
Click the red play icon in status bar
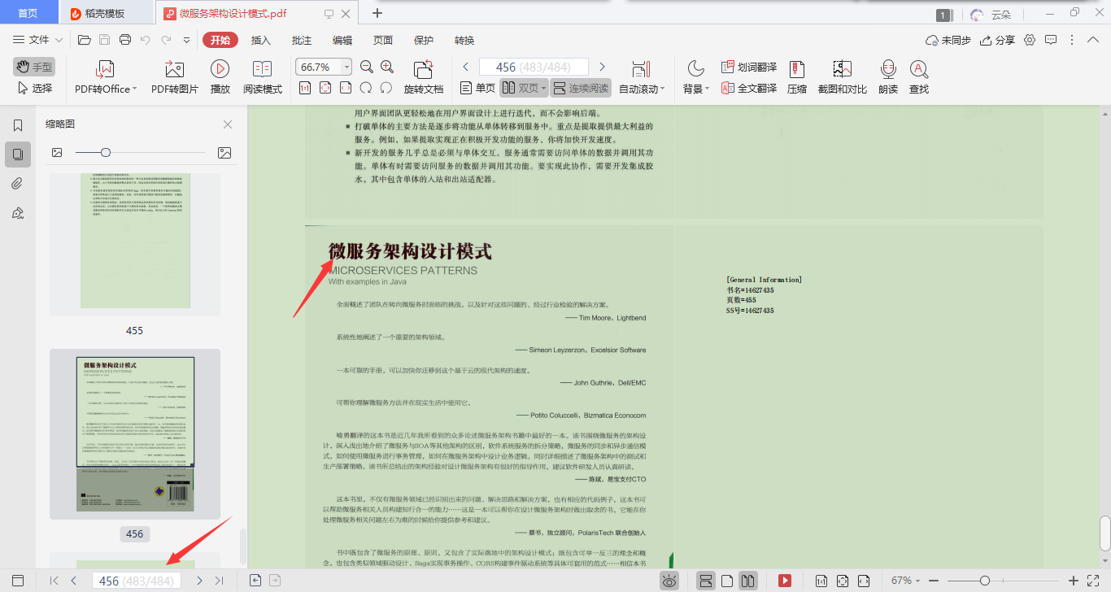pyautogui.click(x=785, y=581)
